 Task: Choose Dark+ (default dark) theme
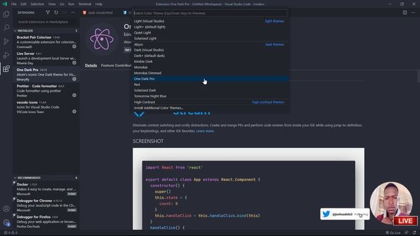click(x=210, y=56)
